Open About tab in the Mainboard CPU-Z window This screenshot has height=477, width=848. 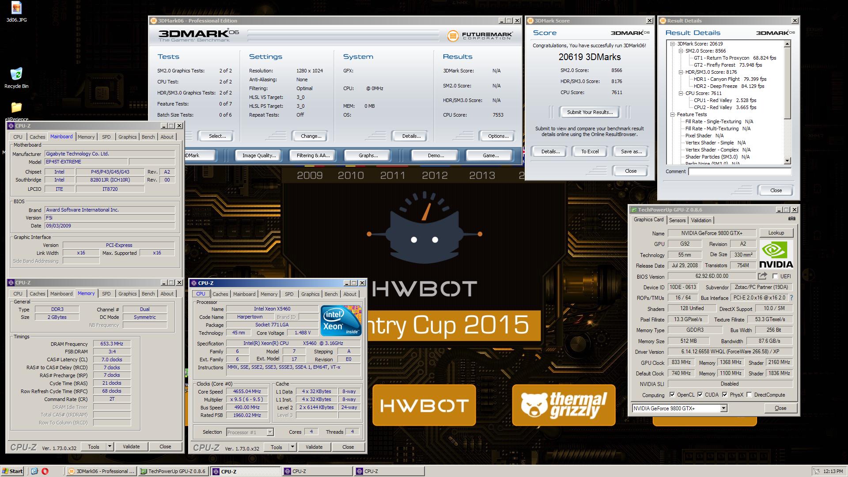click(x=167, y=137)
